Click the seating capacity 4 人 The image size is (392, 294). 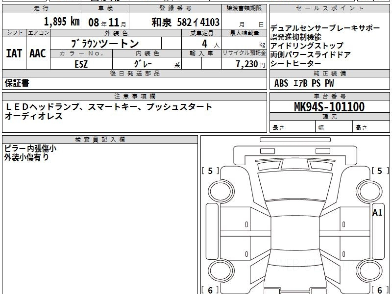(x=210, y=43)
